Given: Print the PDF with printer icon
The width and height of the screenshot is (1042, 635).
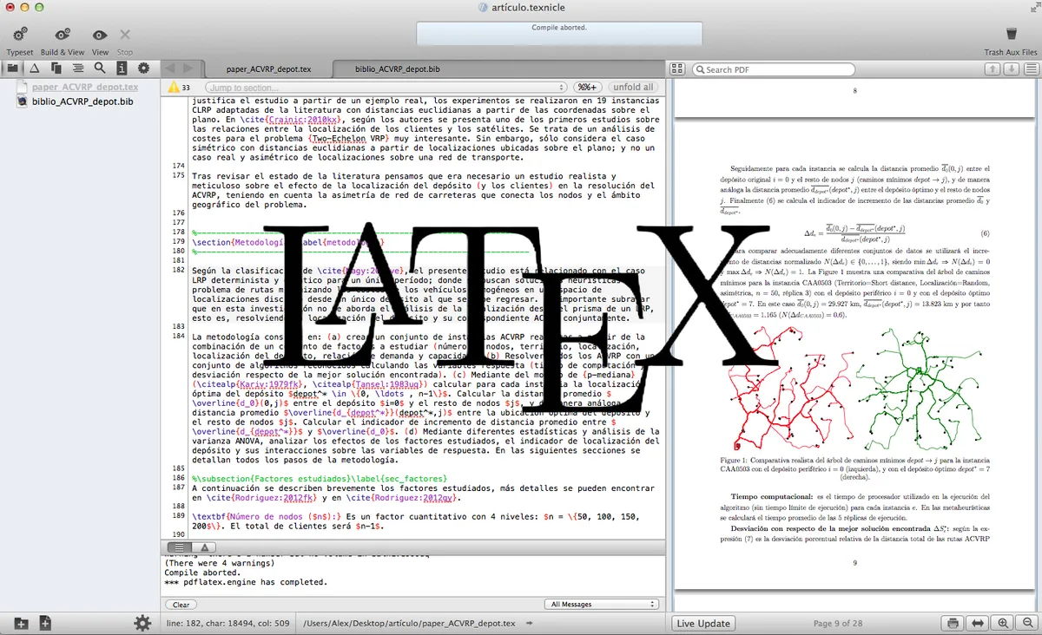Looking at the screenshot, I should tap(953, 623).
